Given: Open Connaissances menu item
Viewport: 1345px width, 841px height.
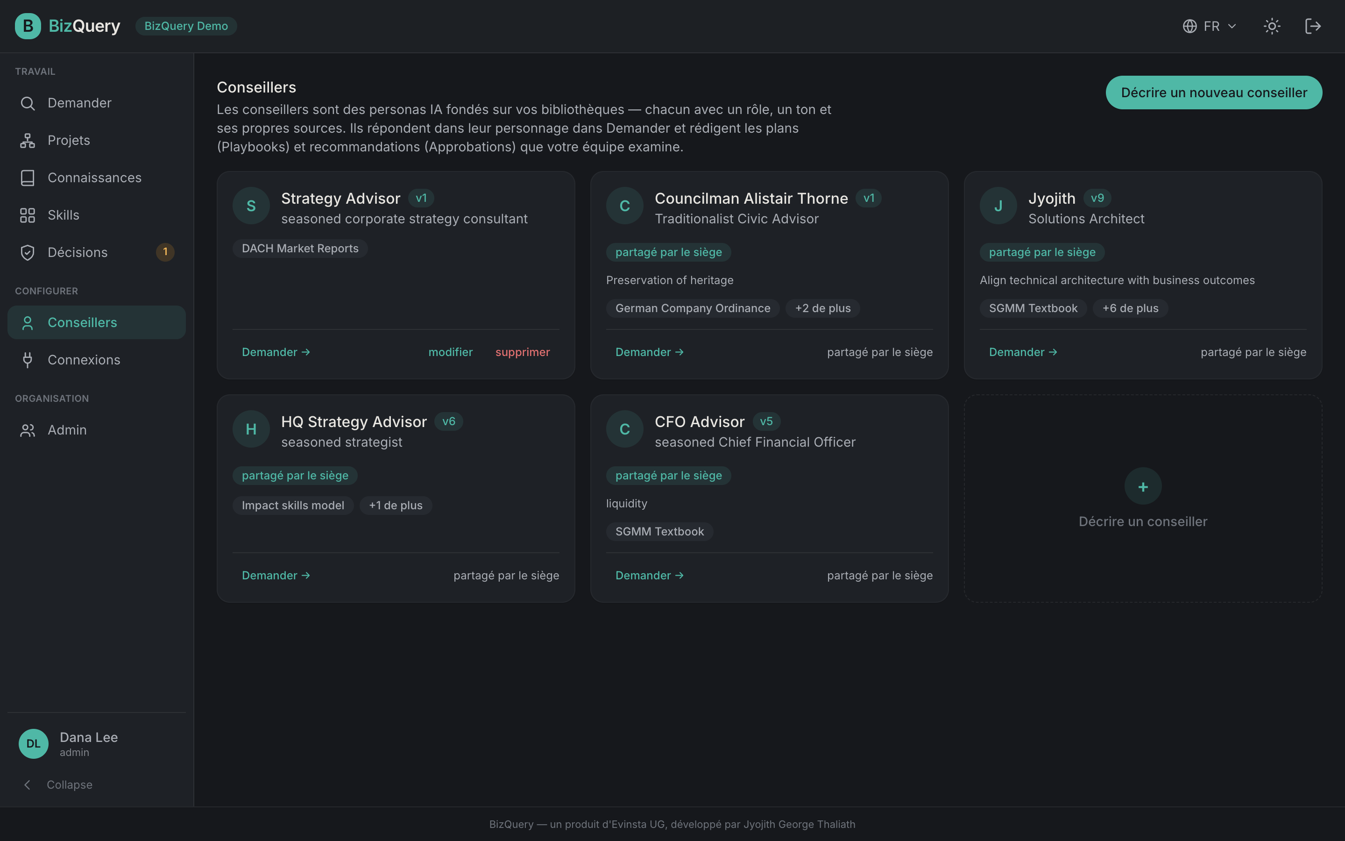Looking at the screenshot, I should point(97,178).
